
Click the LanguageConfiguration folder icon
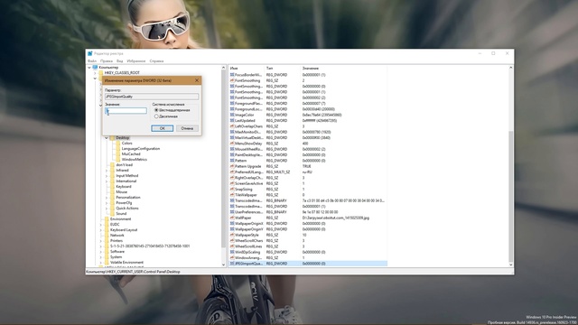118,148
